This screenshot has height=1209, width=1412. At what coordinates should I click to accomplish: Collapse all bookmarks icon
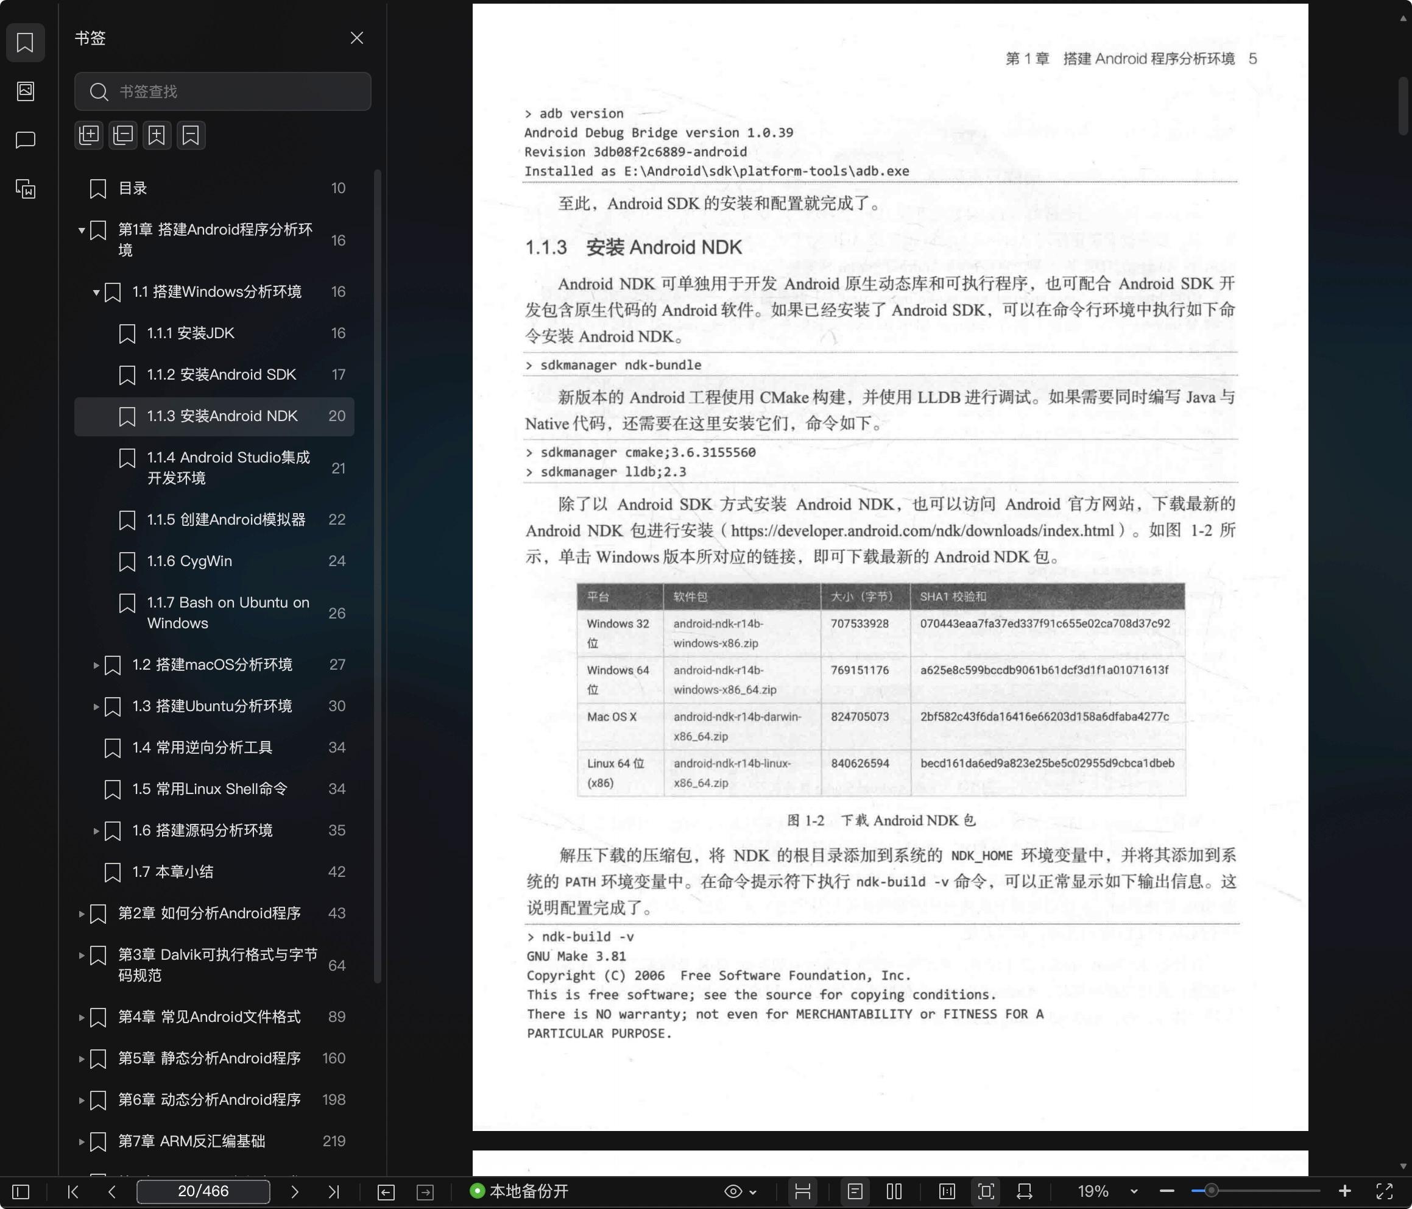tap(122, 135)
